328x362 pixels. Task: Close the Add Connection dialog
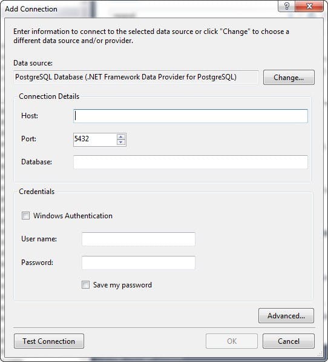tap(309, 6)
